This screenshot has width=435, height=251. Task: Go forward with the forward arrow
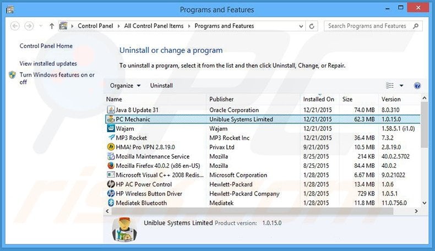(x=29, y=26)
